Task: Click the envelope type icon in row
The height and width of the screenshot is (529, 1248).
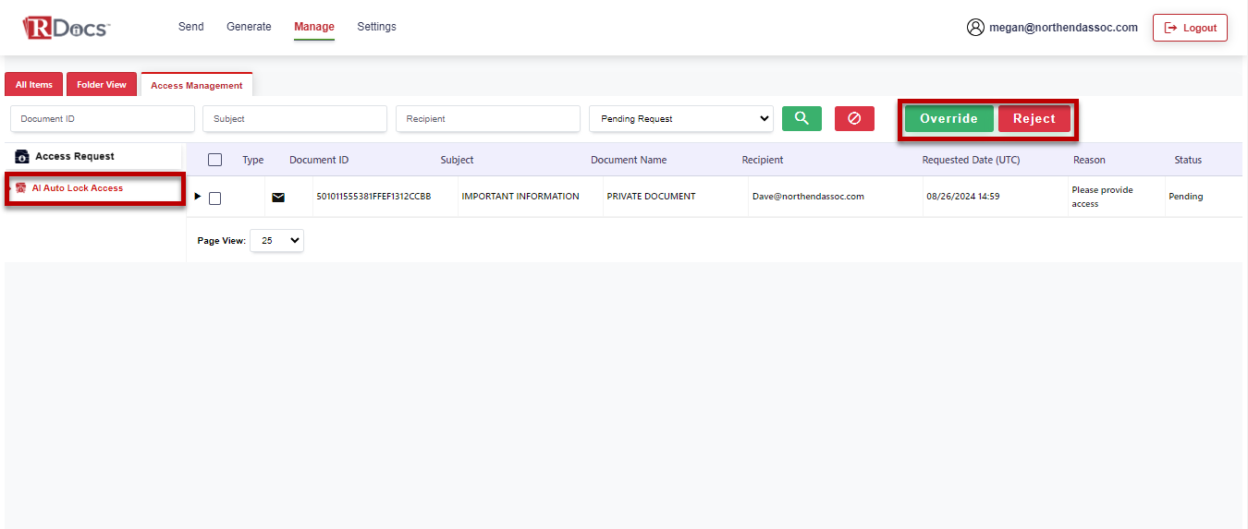Action: coord(278,197)
